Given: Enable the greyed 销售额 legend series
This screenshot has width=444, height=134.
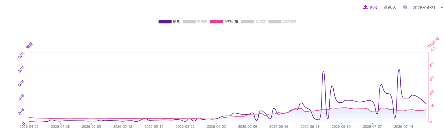Looking at the screenshot, I should (x=195, y=21).
